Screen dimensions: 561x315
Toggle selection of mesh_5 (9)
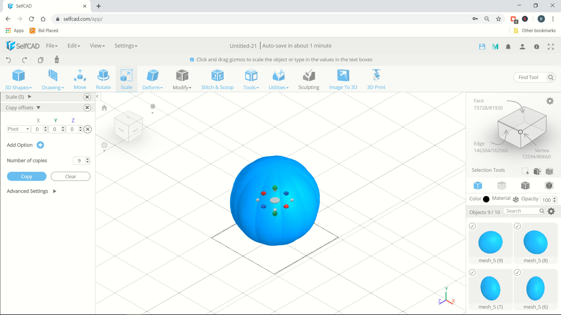click(472, 226)
